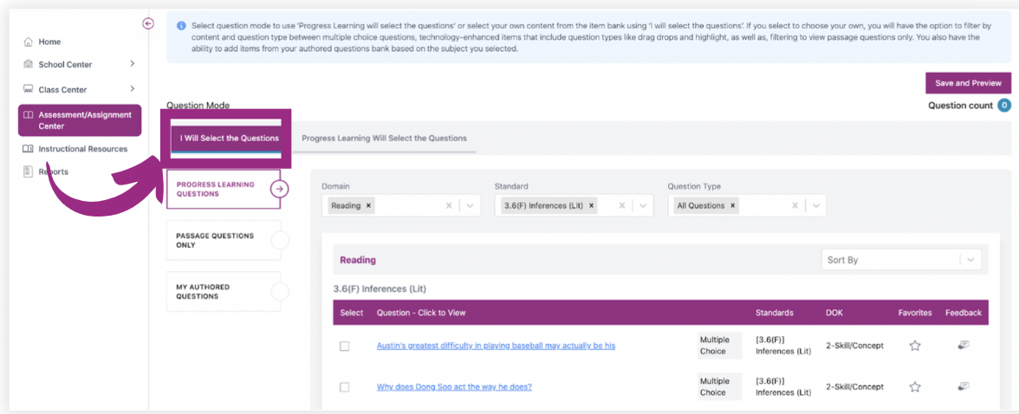The width and height of the screenshot is (1019, 414).
Task: Choose Progress Learning Questions option
Action: coord(224,189)
